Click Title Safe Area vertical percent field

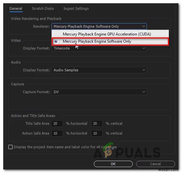pos(97,123)
